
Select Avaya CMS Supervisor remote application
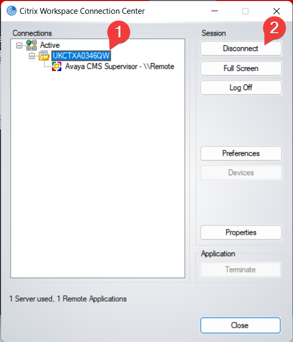coord(120,66)
